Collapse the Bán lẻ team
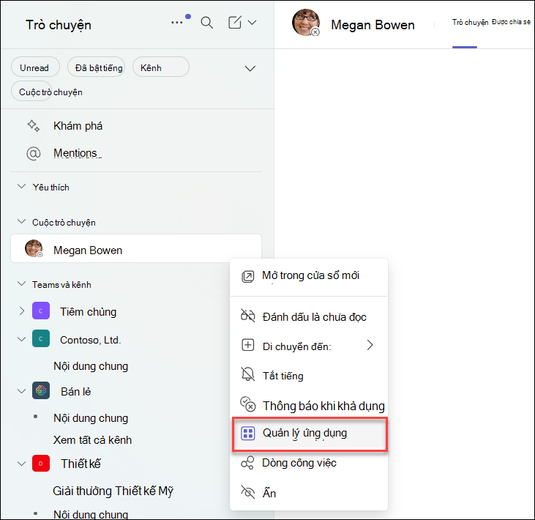 tap(21, 391)
